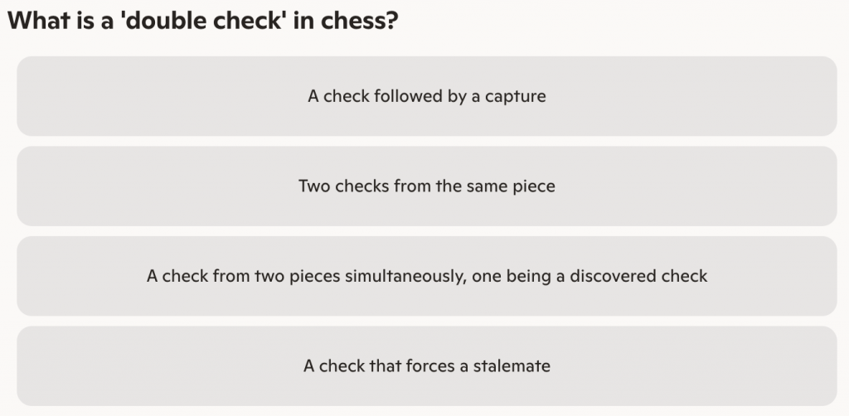This screenshot has width=849, height=416.
Task: Pick the stalemate answer choice
Action: point(426,365)
